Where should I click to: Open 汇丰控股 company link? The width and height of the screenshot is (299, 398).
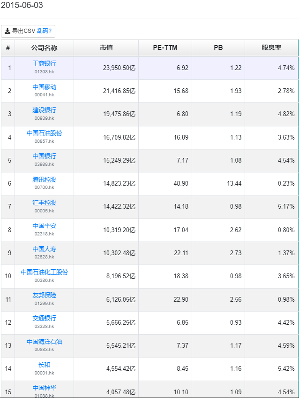point(44,203)
